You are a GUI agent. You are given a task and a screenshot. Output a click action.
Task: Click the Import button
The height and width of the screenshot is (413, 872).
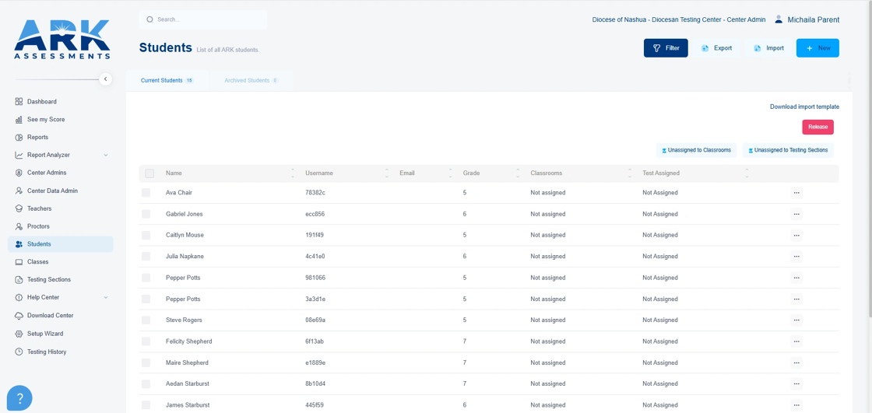[x=769, y=47]
